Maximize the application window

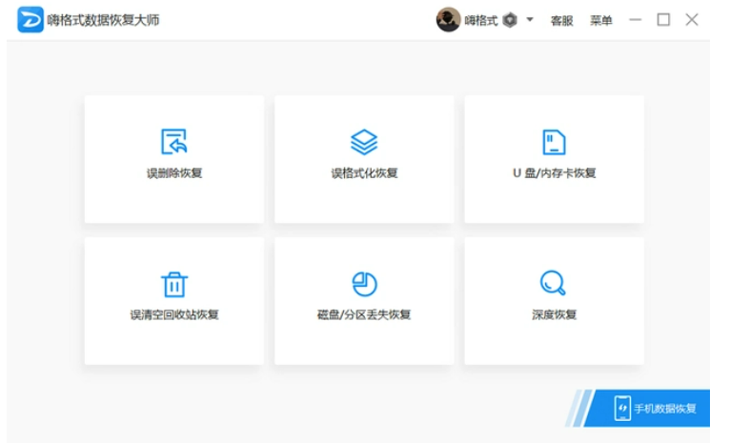click(663, 20)
